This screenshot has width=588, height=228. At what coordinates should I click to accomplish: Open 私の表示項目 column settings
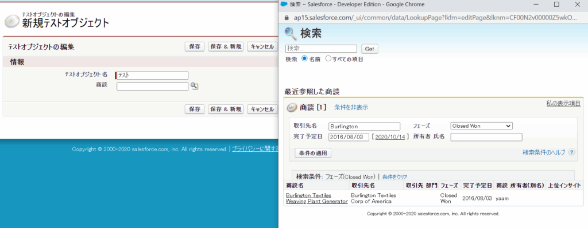click(564, 103)
